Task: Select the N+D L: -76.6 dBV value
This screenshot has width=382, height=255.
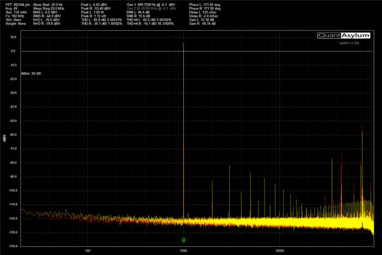Action: pos(46,20)
